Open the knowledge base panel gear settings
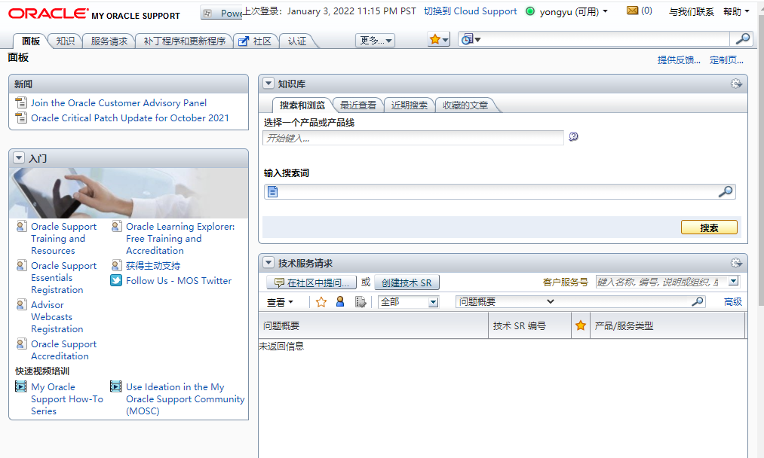 click(736, 84)
